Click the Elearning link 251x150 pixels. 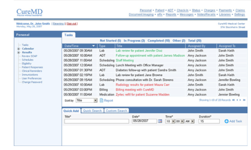58,24
